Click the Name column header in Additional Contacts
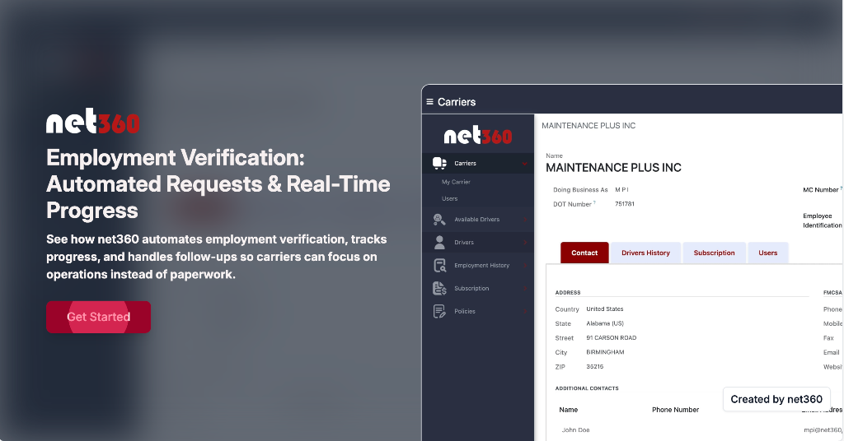Image resolution: width=844 pixels, height=441 pixels. tap(569, 410)
